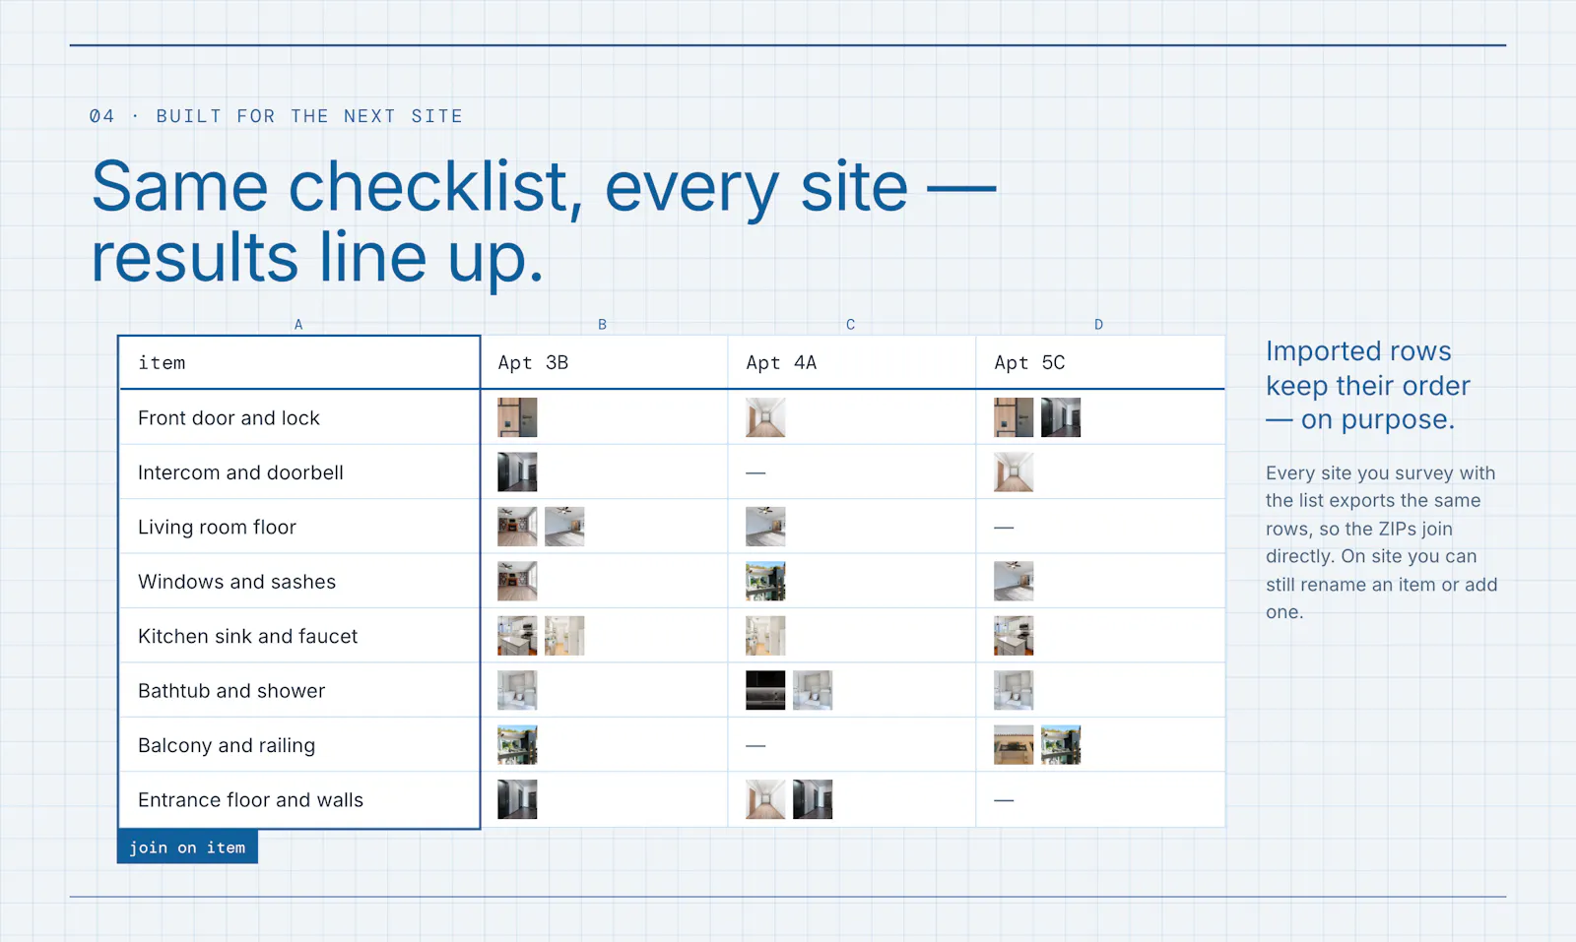Screen dimensions: 1576x942
Task: Click the 'join on item' tag
Action: [187, 847]
